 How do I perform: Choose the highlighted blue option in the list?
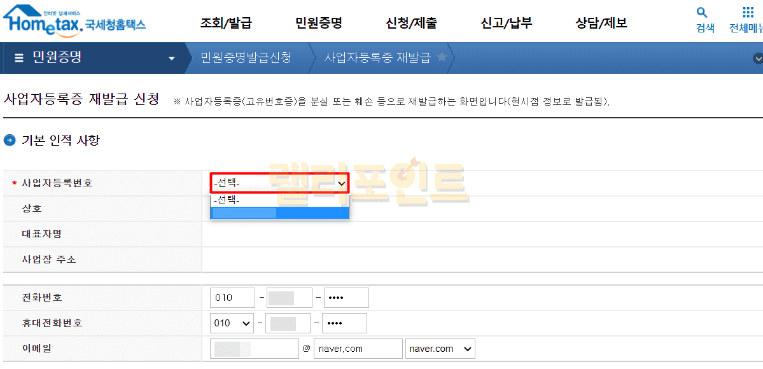280,213
